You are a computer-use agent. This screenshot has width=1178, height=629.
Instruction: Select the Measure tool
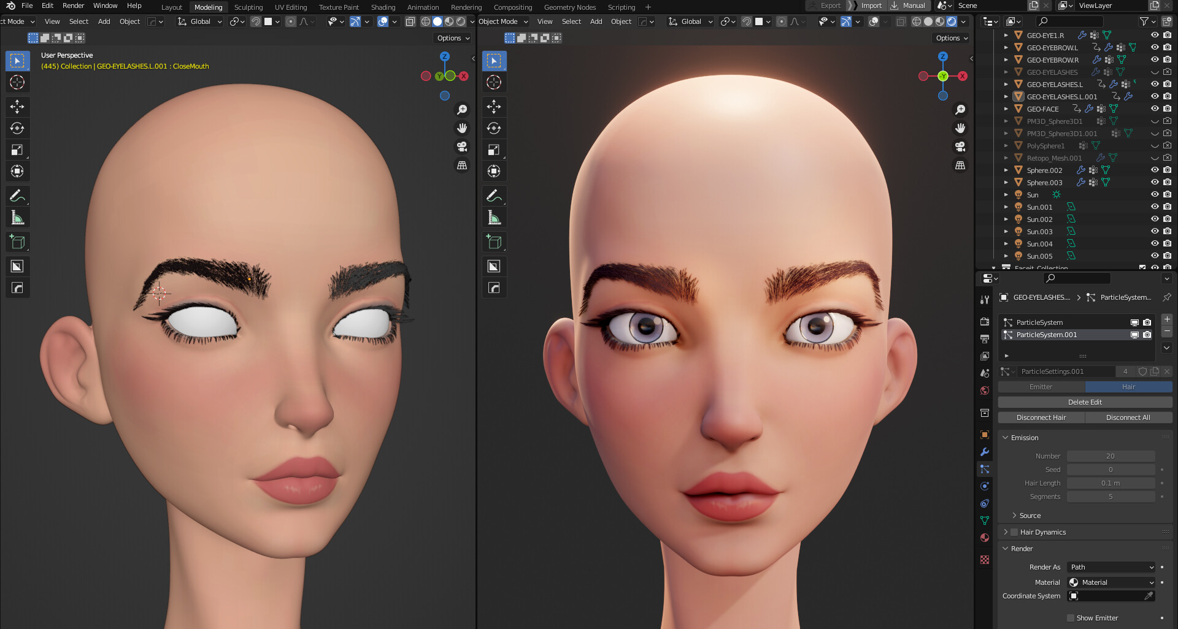click(x=17, y=217)
